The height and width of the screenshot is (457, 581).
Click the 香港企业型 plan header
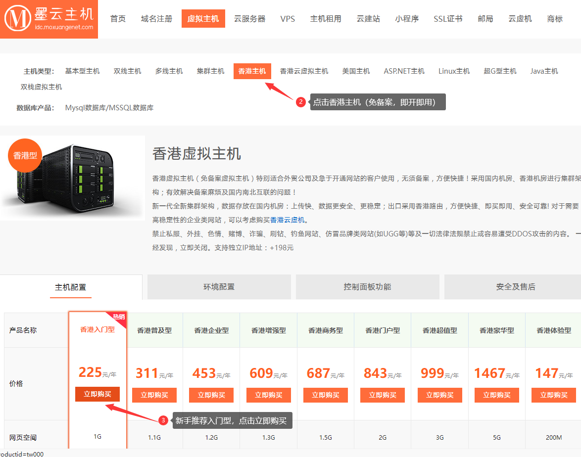pos(212,330)
